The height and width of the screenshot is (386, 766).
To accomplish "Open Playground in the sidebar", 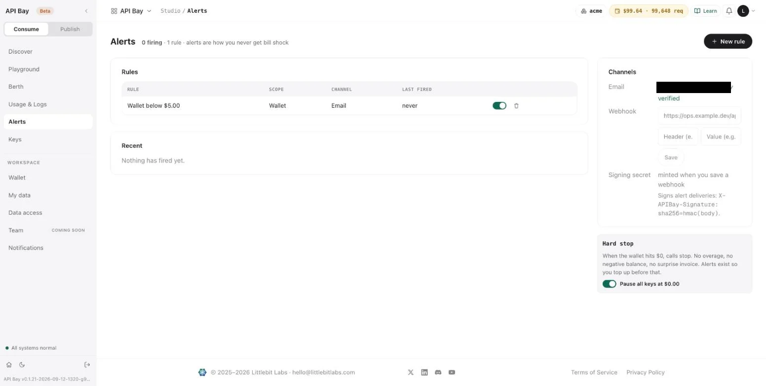I will pos(48,69).
